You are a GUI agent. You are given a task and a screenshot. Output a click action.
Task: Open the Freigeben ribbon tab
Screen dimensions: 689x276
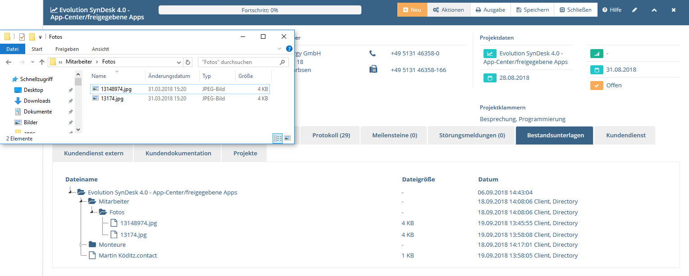pyautogui.click(x=67, y=49)
